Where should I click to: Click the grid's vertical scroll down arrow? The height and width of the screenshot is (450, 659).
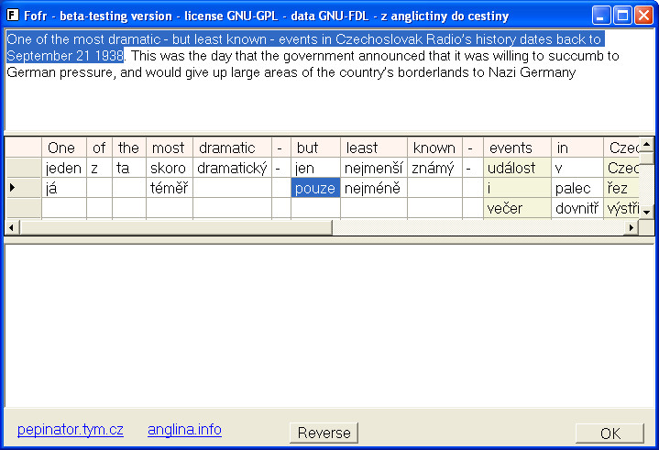click(646, 212)
